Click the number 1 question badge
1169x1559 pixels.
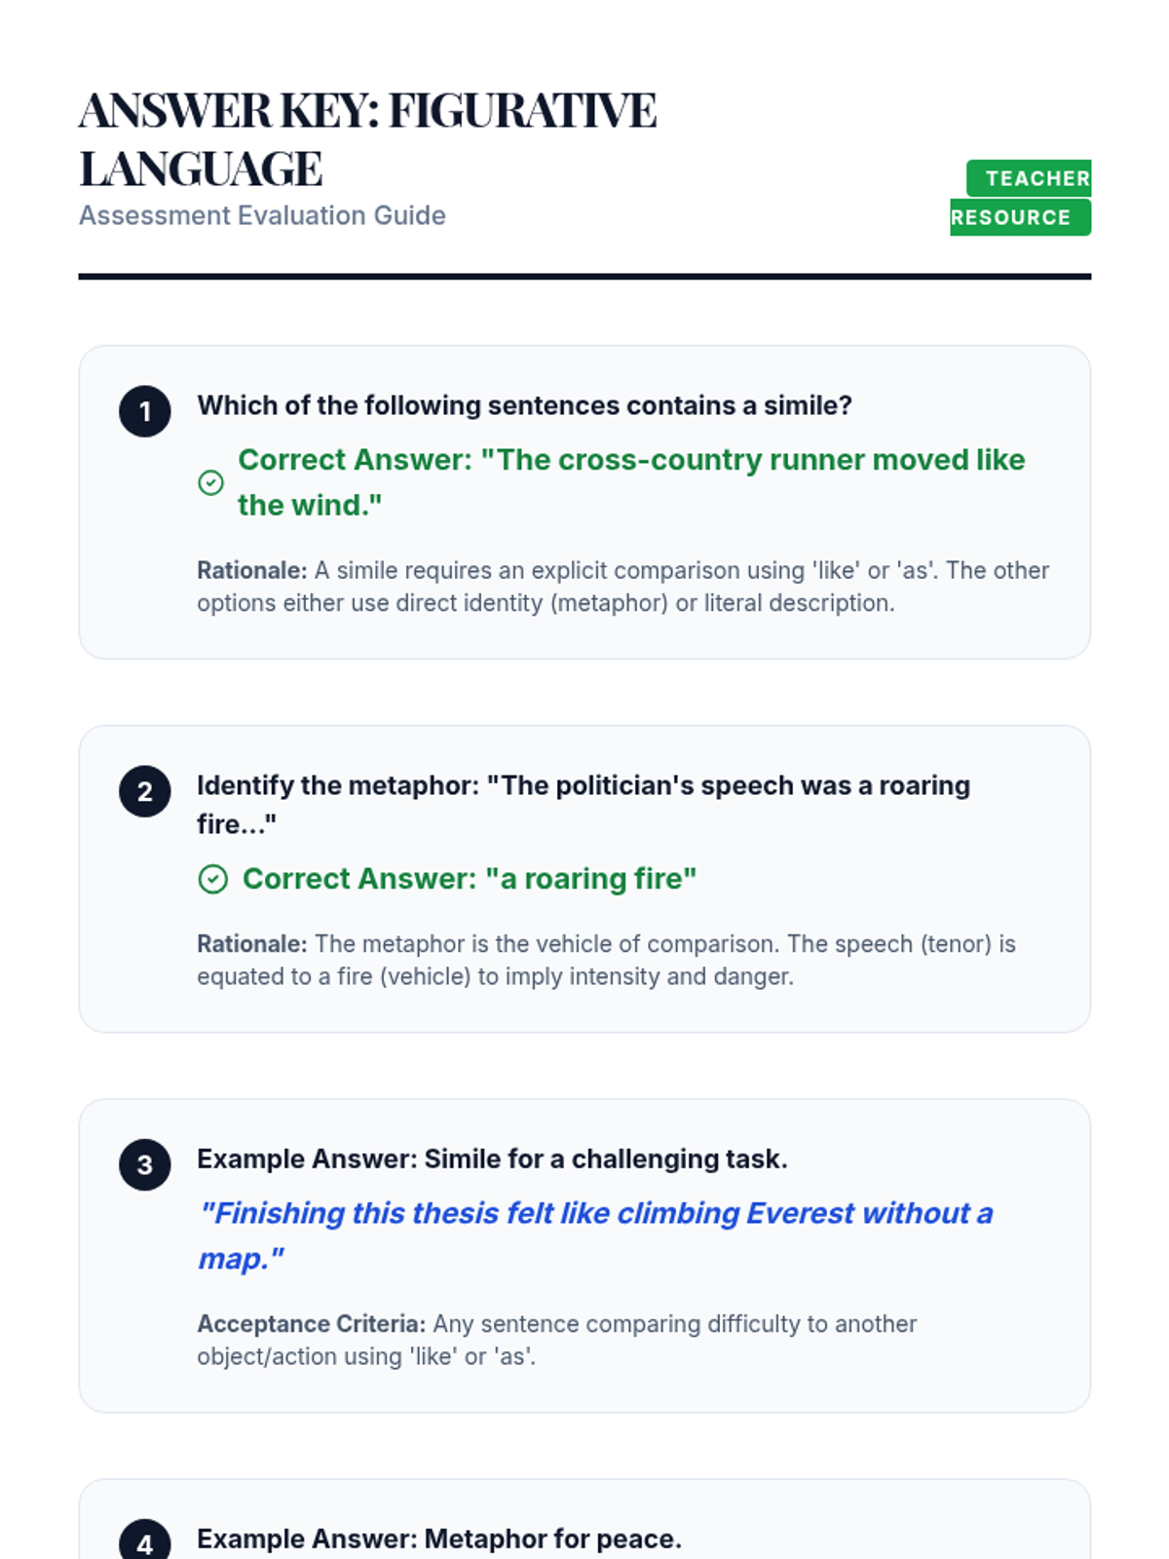[x=145, y=411]
